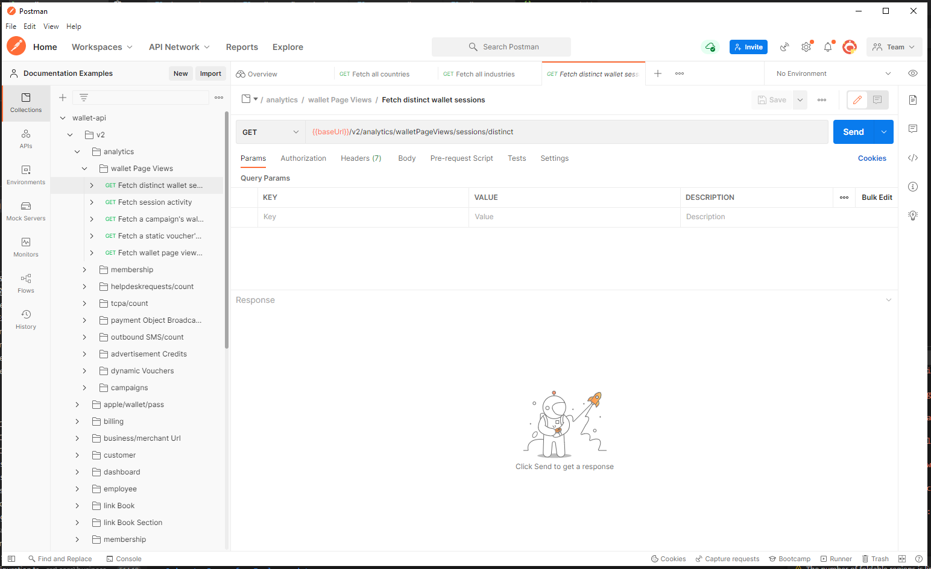931x569 pixels.
Task: Open the Workspaces dropdown menu
Action: 102,47
